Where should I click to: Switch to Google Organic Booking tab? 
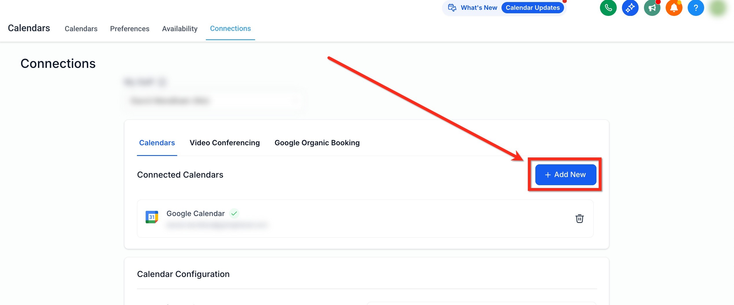317,143
